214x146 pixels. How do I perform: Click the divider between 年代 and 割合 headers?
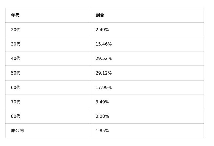coord(90,15)
